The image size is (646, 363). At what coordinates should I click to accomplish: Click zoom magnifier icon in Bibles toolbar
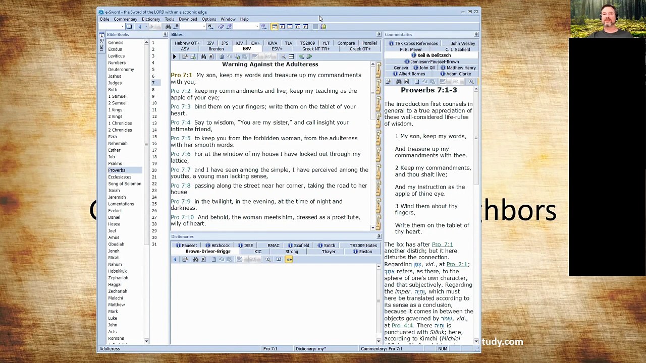(283, 56)
